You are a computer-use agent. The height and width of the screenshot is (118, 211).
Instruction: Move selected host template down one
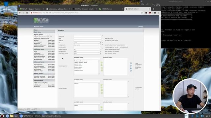tap(131, 68)
